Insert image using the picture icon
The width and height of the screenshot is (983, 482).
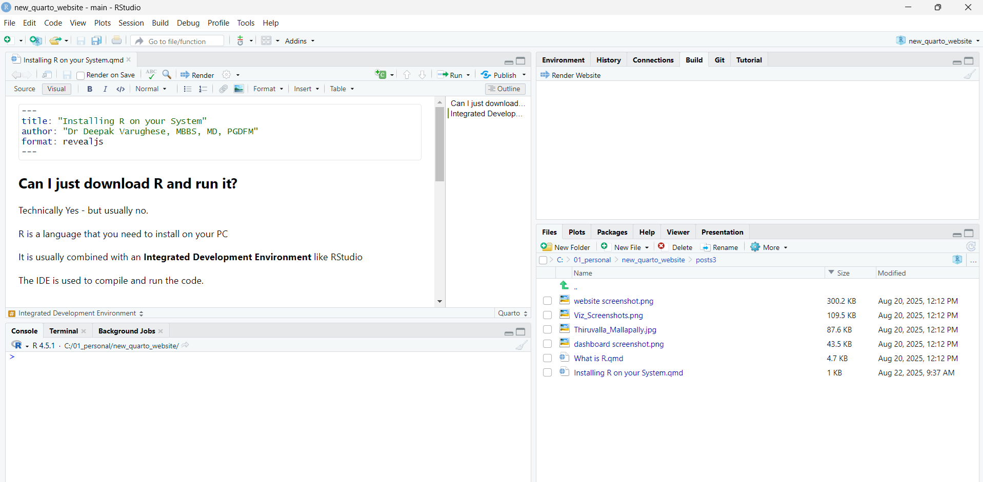pos(239,89)
